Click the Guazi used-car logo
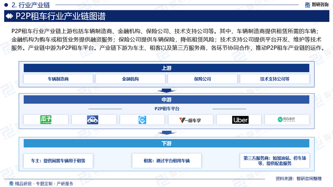333x187 pixels. [x=46, y=120]
